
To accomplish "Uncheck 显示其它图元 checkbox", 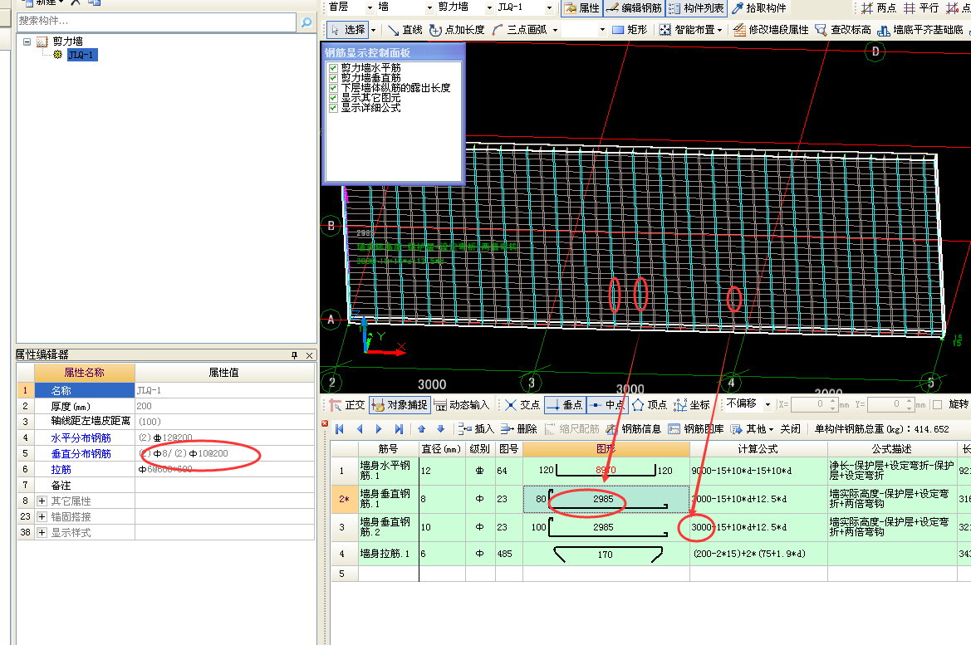I will [x=333, y=98].
